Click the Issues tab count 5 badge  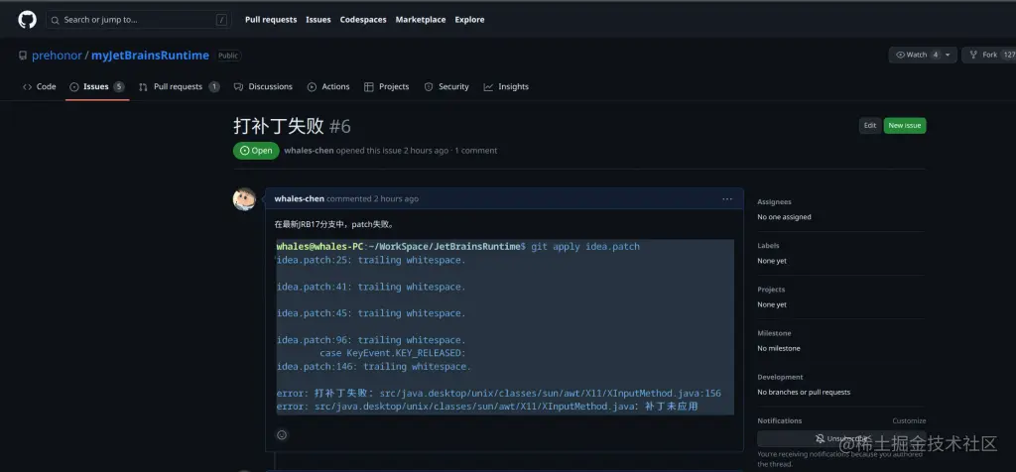tap(119, 86)
